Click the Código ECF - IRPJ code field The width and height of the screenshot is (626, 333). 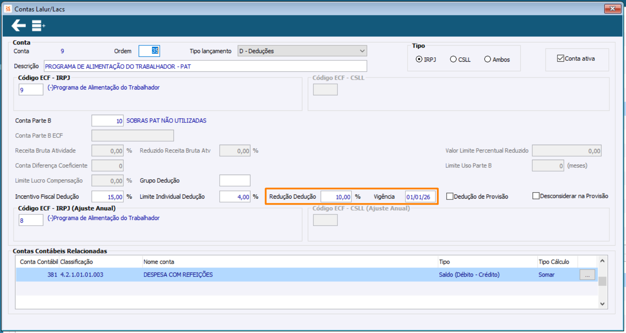[31, 90]
